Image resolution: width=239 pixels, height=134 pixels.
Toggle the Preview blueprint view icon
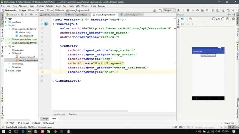182,24
